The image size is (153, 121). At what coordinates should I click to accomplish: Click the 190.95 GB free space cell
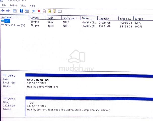click(126, 23)
